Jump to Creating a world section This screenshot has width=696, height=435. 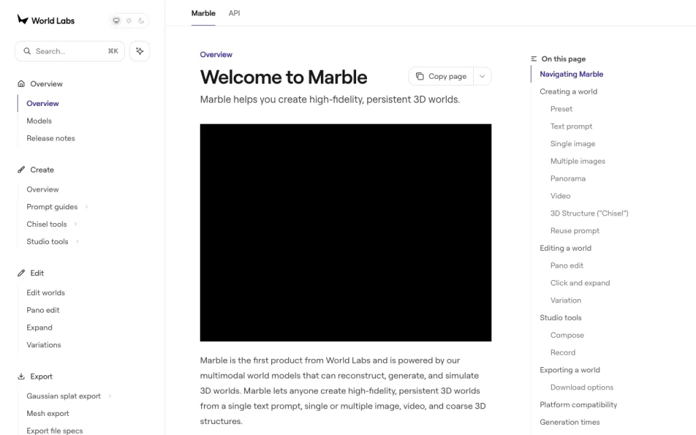pyautogui.click(x=569, y=92)
